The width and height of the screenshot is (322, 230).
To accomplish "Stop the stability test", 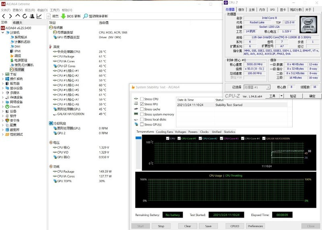I will click(161, 226).
